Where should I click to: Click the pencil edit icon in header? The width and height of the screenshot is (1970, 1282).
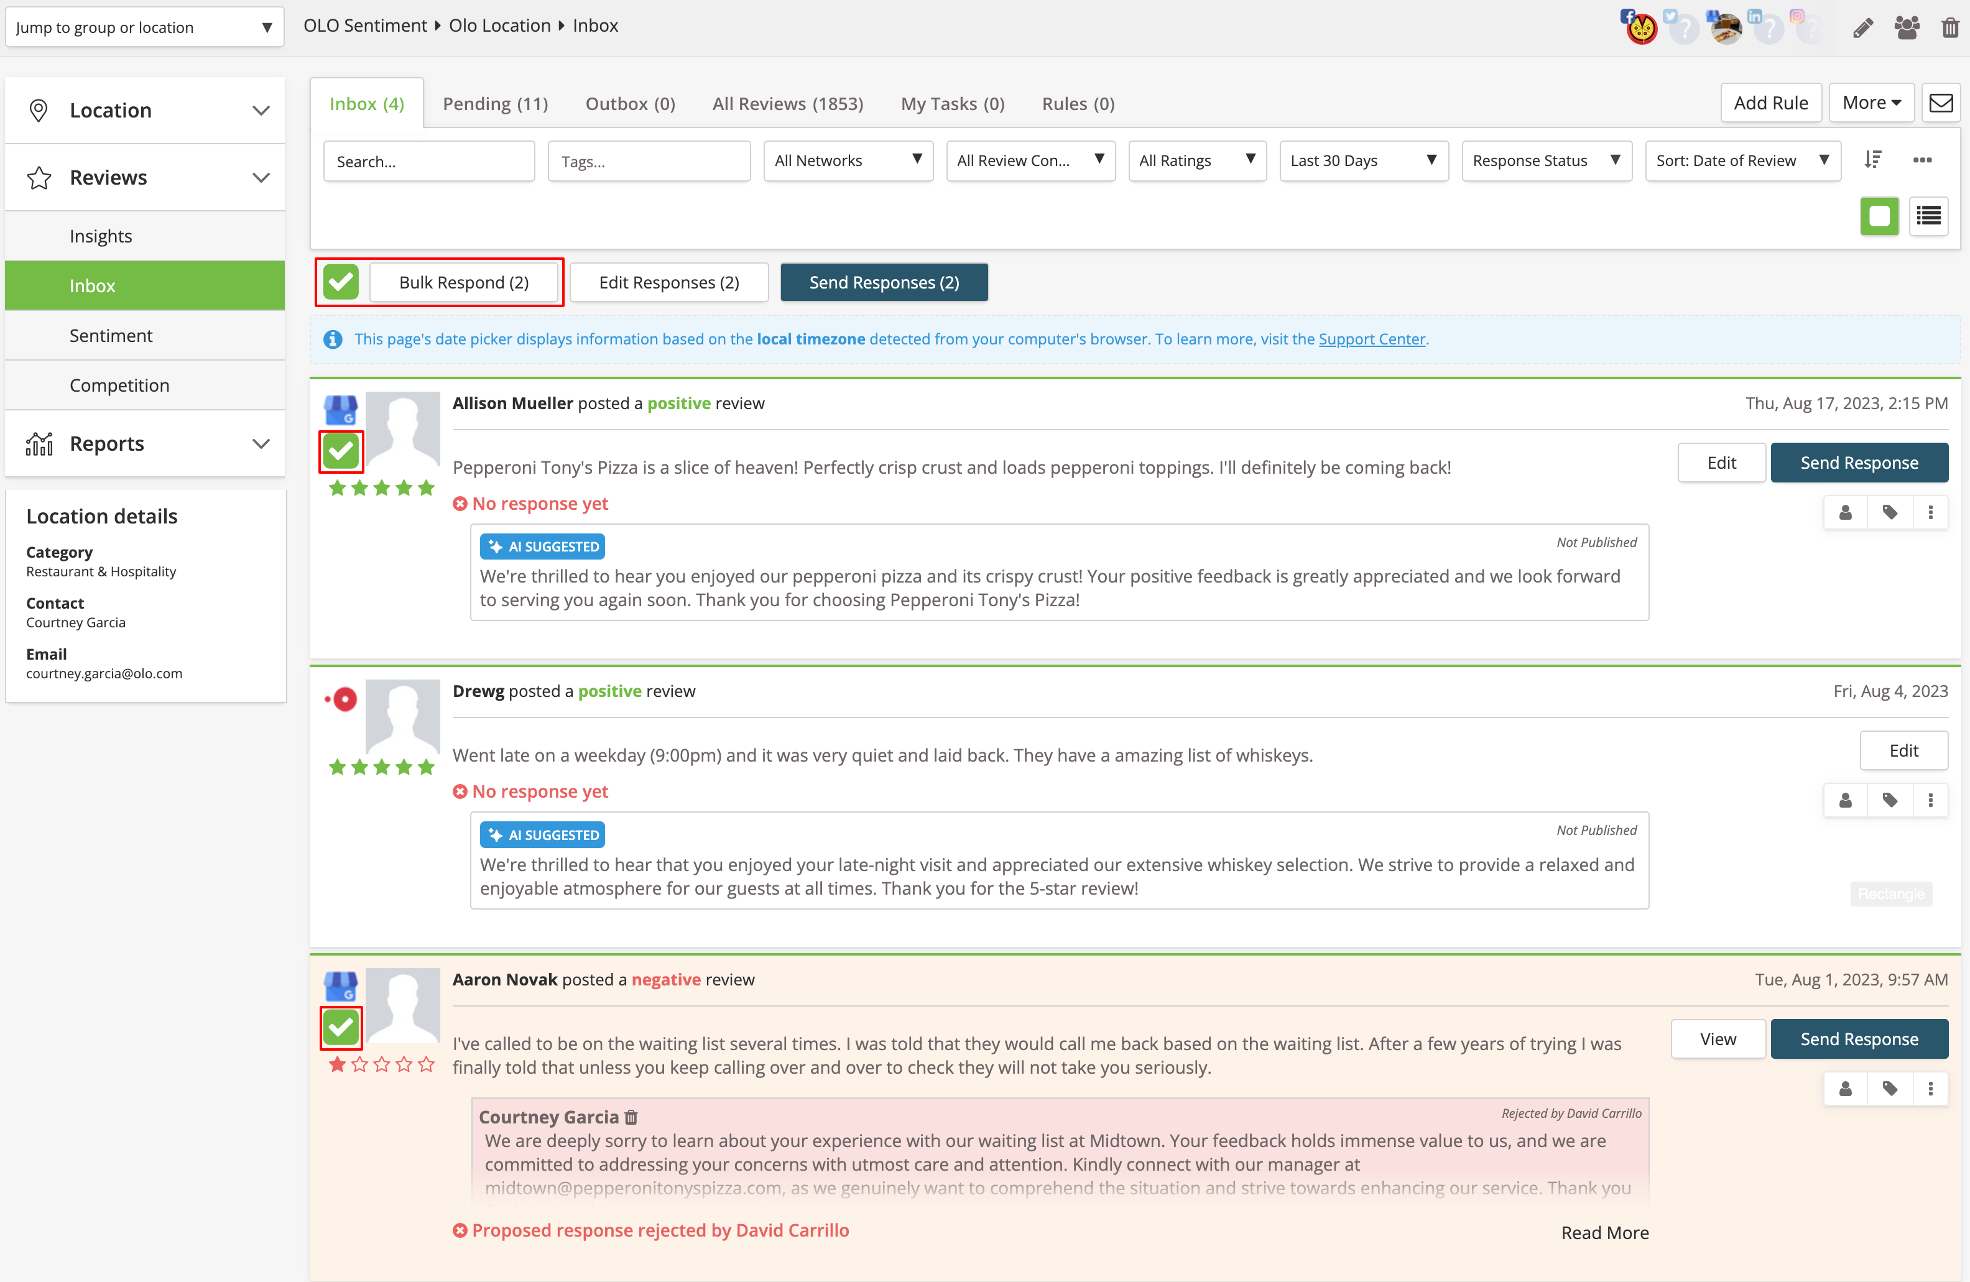[1862, 28]
